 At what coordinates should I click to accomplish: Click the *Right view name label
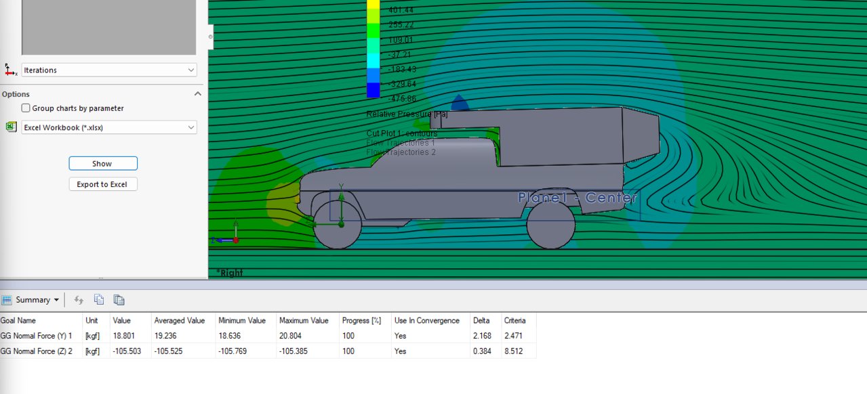pyautogui.click(x=229, y=273)
